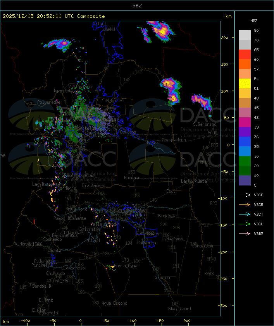The image size is (274, 326).
Task: Click the 60 dBZ orange swatch
Action: tap(245, 64)
